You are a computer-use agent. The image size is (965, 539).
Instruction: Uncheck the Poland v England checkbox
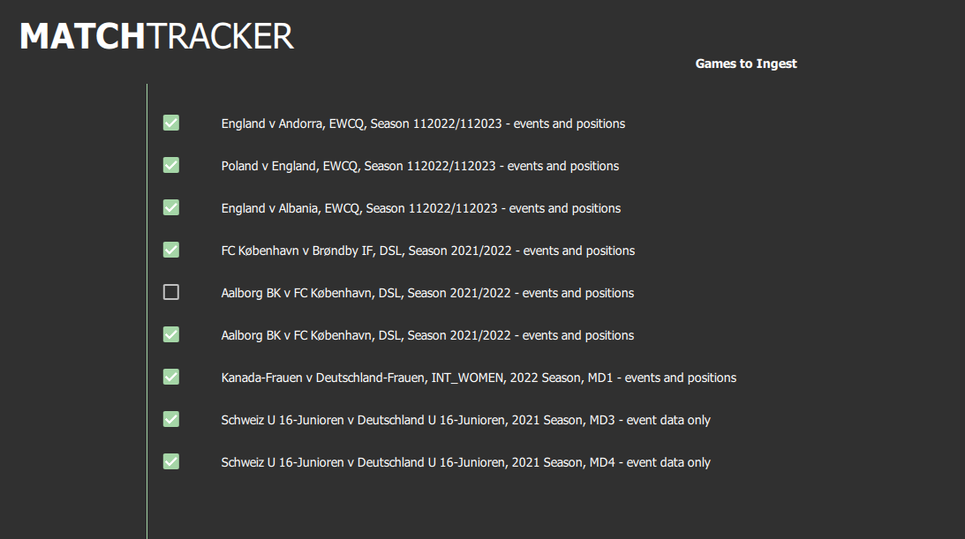171,165
